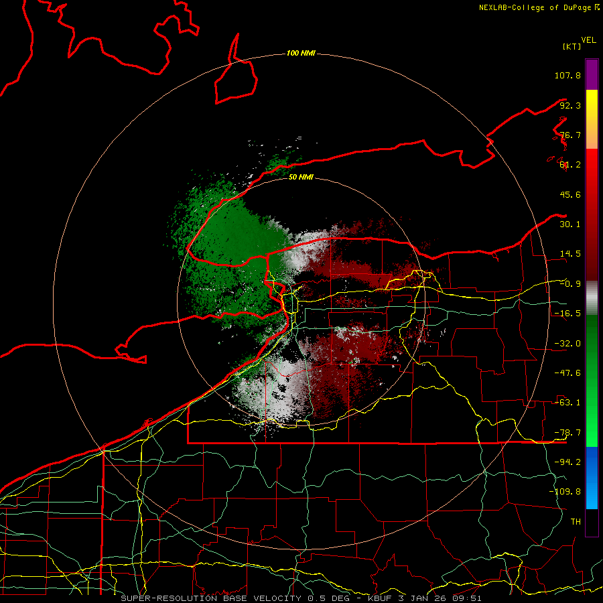Click the -78.7 velocity scale value
The height and width of the screenshot is (603, 603).
(x=567, y=433)
